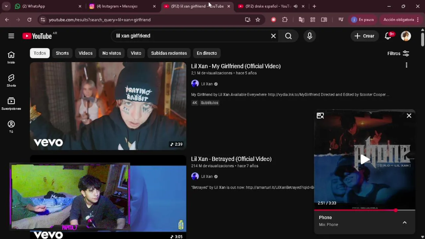The height and width of the screenshot is (239, 425).
Task: Click the My Girlfriend video thumbnail
Action: click(x=108, y=106)
